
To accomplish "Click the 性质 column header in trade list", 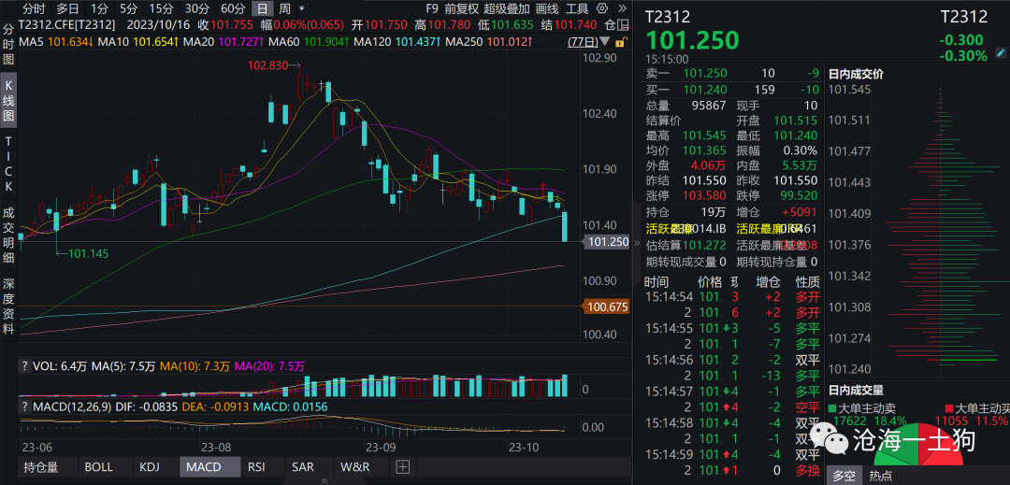I will click(x=808, y=281).
